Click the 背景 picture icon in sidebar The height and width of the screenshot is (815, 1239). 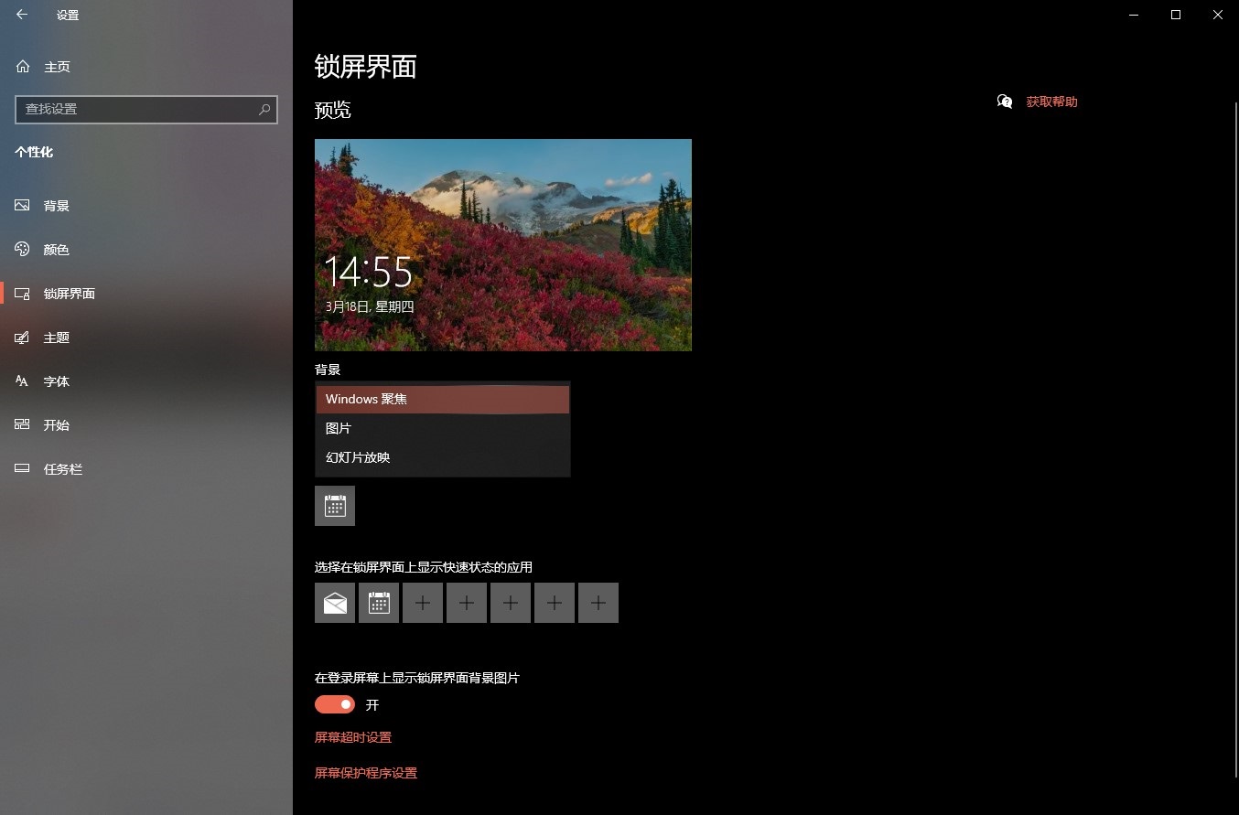click(22, 206)
